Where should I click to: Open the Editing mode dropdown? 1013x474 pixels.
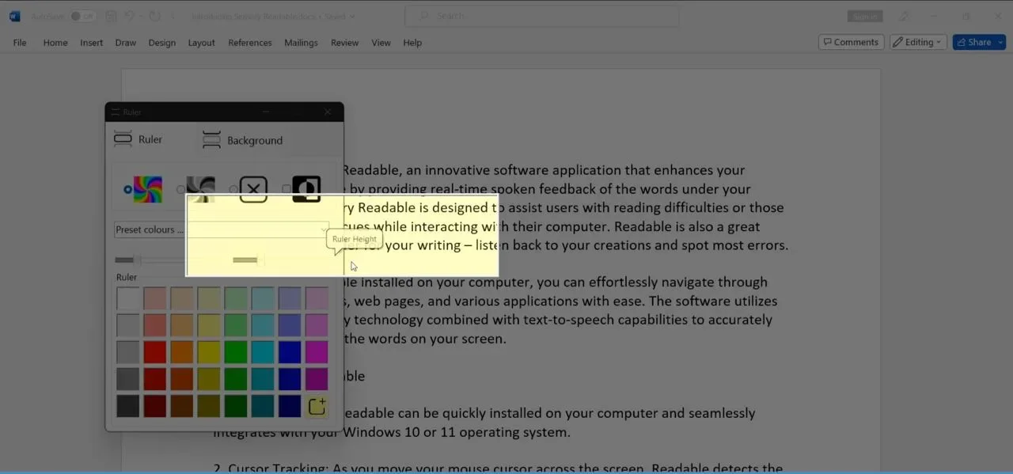(918, 42)
